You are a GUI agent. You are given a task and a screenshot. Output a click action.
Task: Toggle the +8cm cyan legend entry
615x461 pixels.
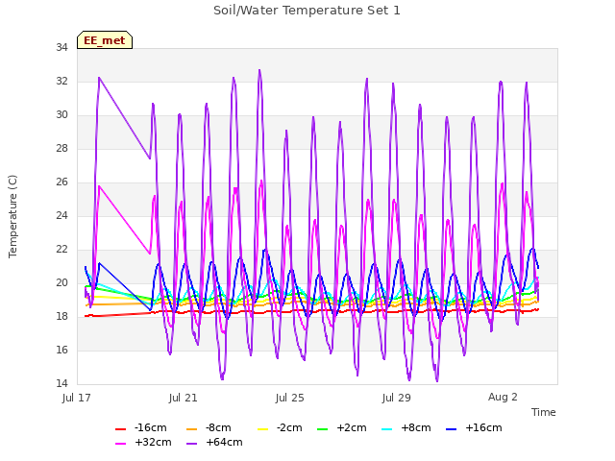(x=406, y=427)
